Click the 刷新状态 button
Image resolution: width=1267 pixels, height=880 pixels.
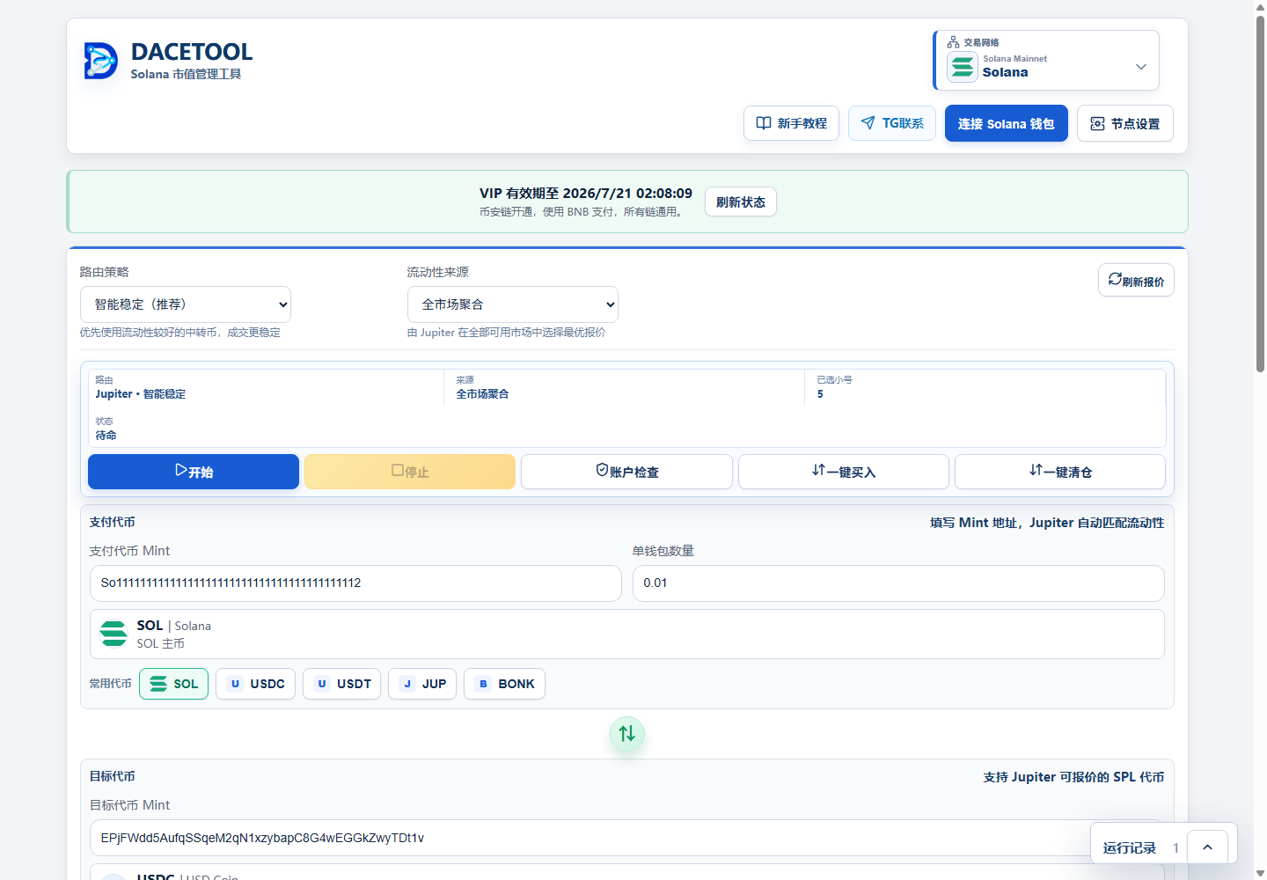click(x=741, y=202)
